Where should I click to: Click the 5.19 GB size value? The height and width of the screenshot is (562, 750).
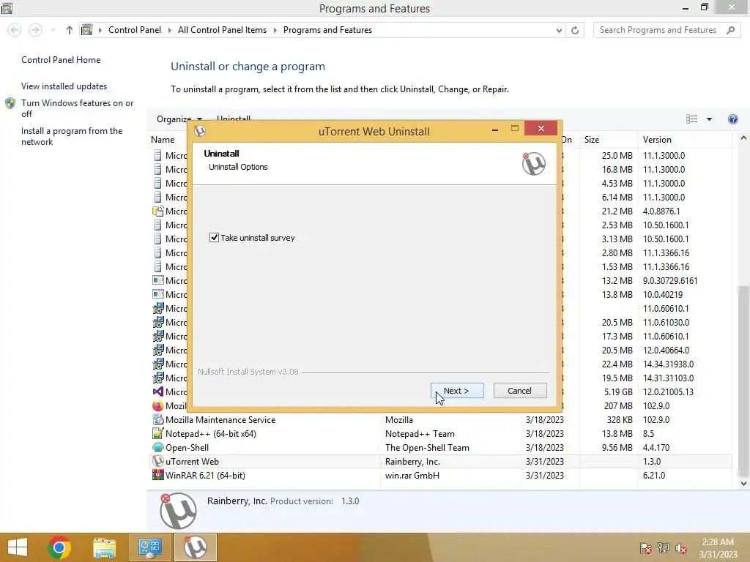[618, 392]
